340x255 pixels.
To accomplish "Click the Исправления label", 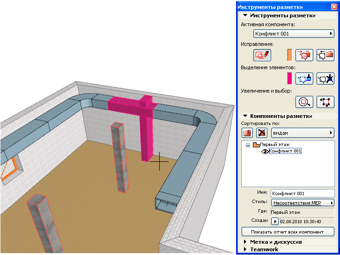I will point(257,44).
